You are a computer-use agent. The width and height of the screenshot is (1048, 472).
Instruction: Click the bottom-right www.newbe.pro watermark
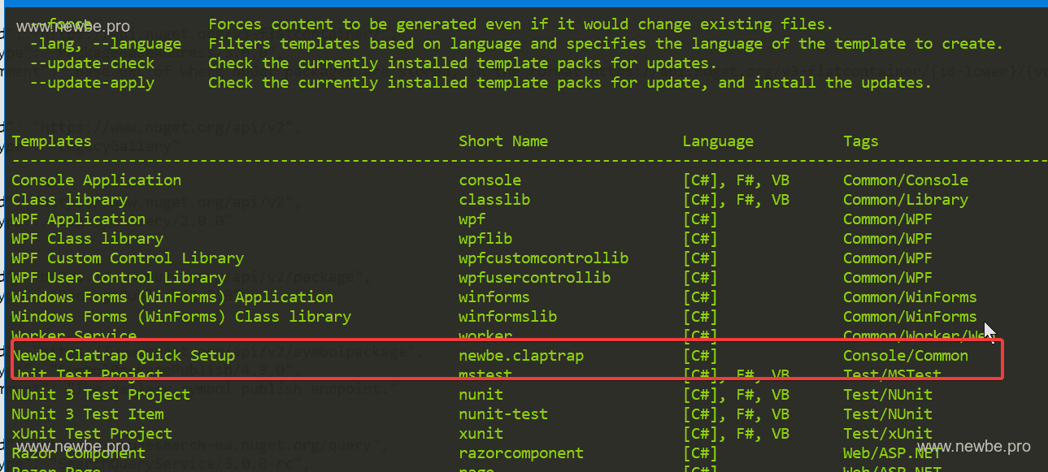pos(973,447)
